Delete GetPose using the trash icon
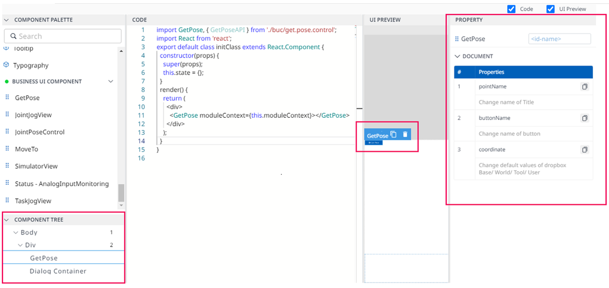 point(405,134)
